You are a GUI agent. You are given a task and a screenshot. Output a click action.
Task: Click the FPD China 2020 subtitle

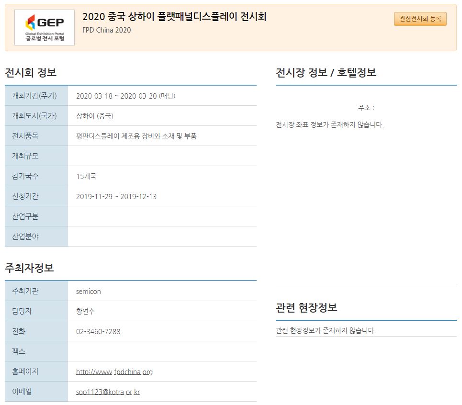(107, 30)
